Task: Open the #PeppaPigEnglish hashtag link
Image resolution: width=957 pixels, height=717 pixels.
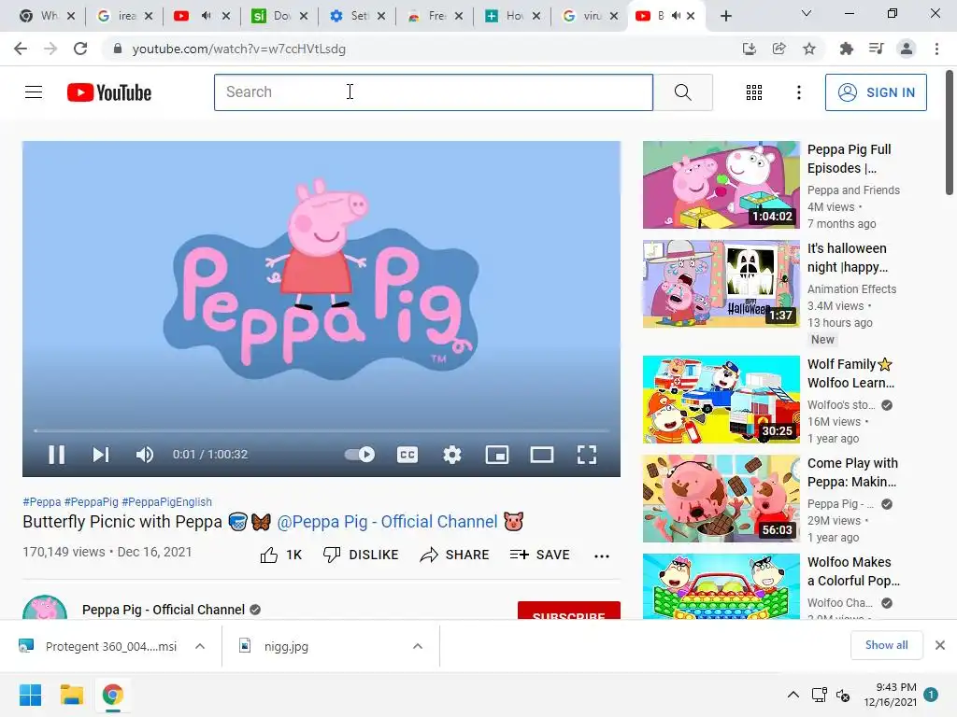Action: (166, 501)
